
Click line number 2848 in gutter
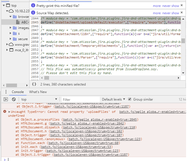(35, 34)
